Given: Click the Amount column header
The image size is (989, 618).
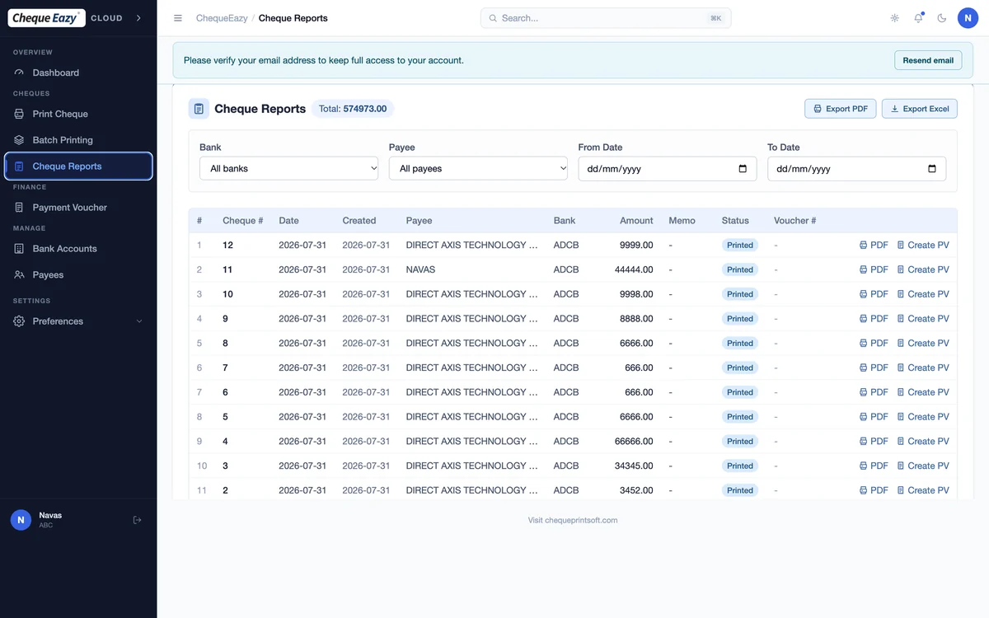Looking at the screenshot, I should pos(636,221).
